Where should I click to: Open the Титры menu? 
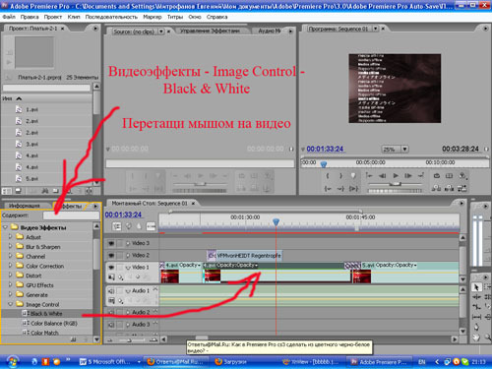pos(175,17)
